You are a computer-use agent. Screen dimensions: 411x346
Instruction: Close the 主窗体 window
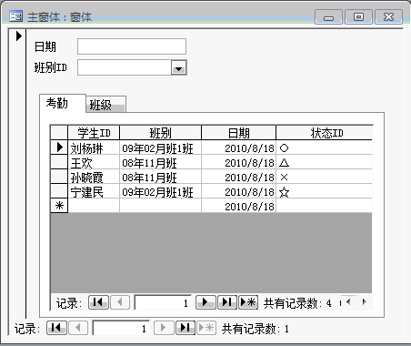tap(388, 16)
